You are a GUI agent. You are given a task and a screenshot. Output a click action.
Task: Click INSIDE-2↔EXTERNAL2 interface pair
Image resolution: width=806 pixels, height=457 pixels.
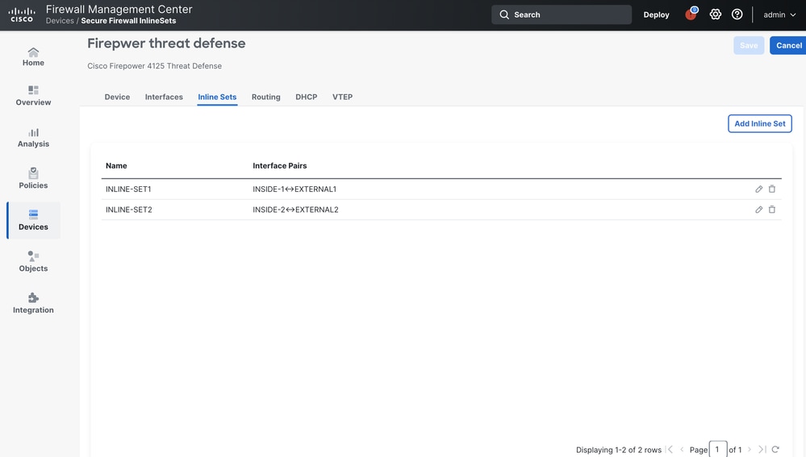click(295, 210)
